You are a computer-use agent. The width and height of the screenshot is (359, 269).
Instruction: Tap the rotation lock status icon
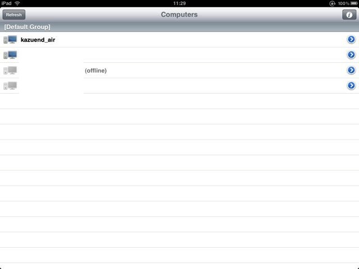click(332, 3)
